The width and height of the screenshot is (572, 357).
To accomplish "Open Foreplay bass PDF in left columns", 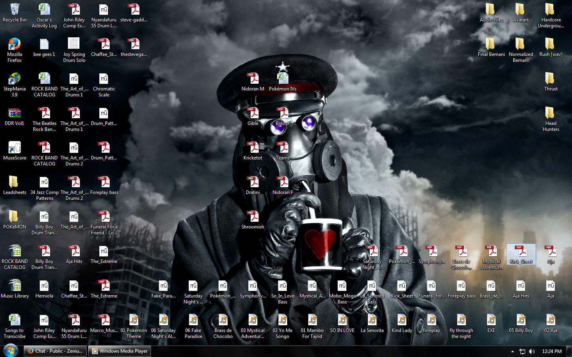I will (104, 186).
